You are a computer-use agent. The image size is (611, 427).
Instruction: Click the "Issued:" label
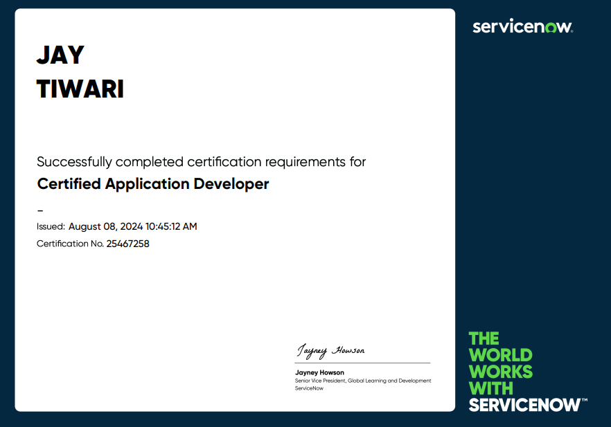(x=51, y=226)
